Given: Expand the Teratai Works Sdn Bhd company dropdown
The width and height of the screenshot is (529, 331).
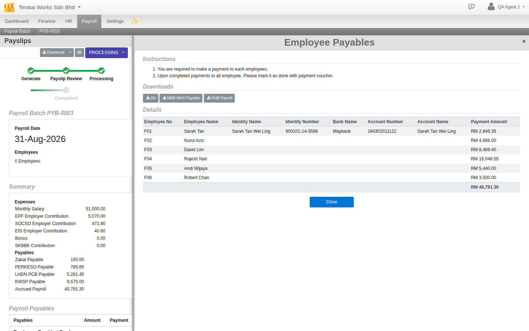Looking at the screenshot, I should [50, 7].
